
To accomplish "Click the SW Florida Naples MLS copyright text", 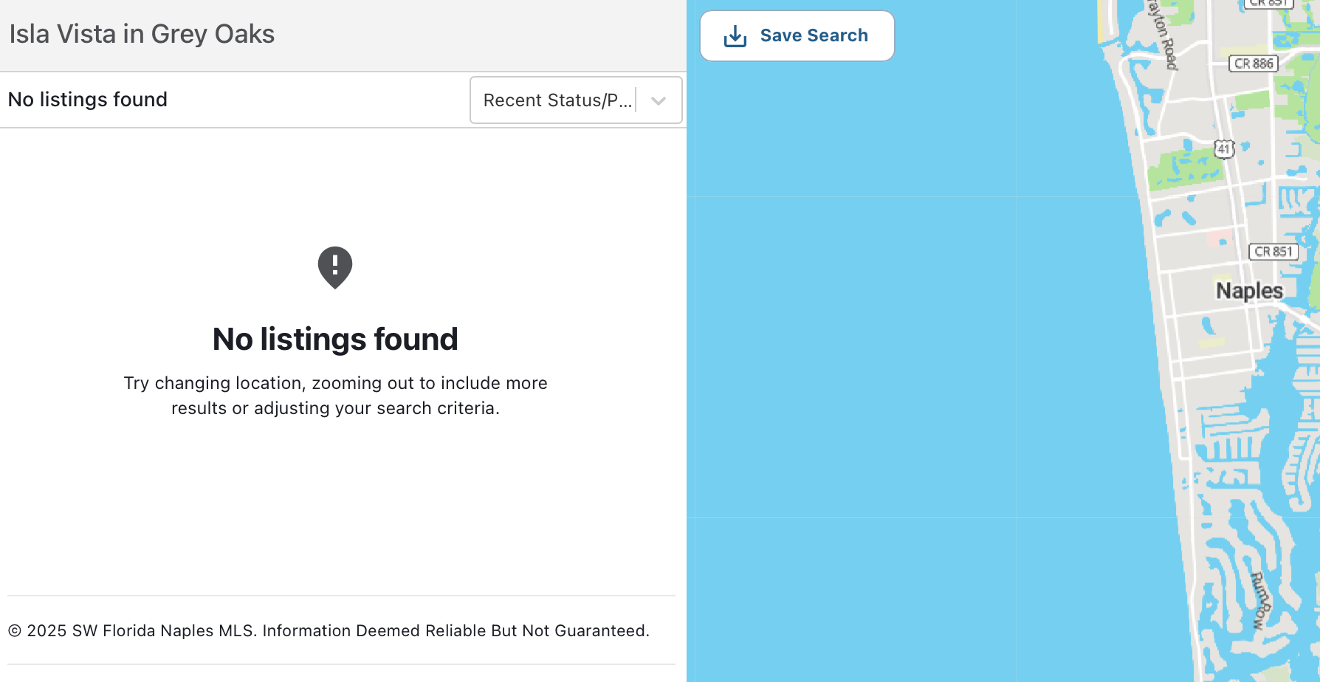I will [x=329, y=630].
